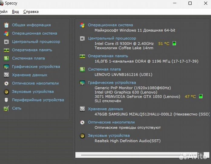The image size is (211, 164).
Task: Select Графические устройства in the sidebar
Action: click(36, 67)
